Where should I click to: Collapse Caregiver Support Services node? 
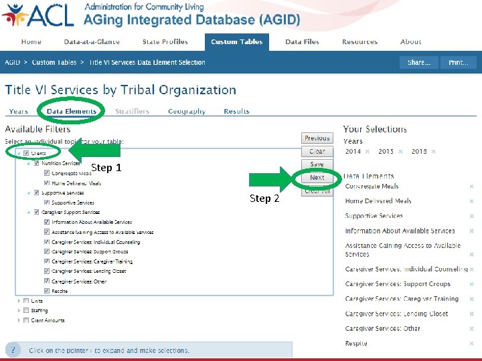(29, 212)
